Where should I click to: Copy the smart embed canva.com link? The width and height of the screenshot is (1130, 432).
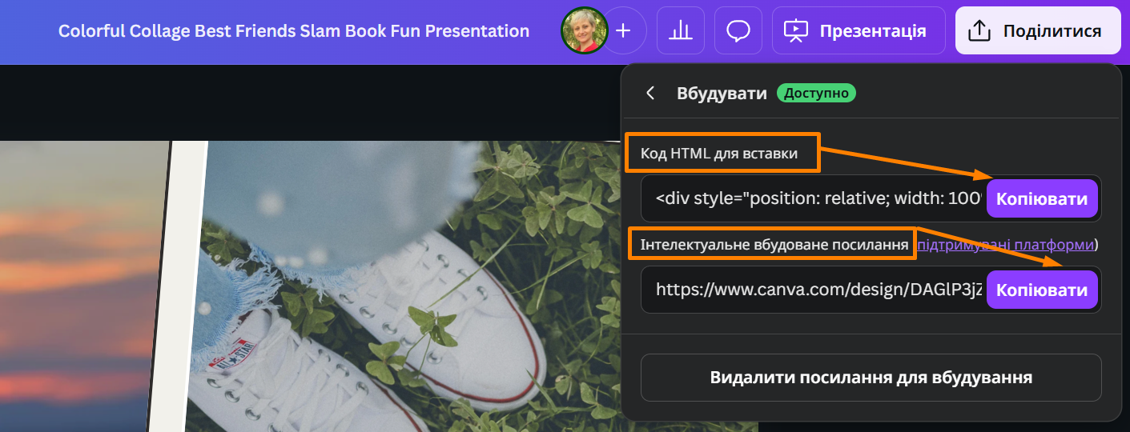click(x=1041, y=290)
